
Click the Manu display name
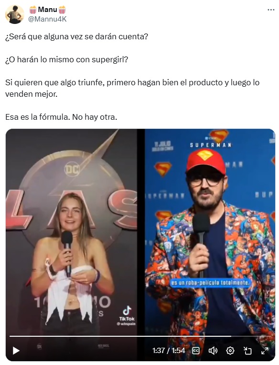[x=48, y=10]
